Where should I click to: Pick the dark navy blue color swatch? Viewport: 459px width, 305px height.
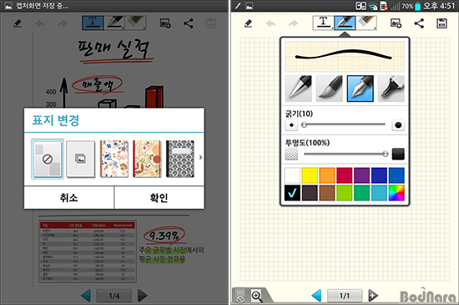(x=379, y=175)
